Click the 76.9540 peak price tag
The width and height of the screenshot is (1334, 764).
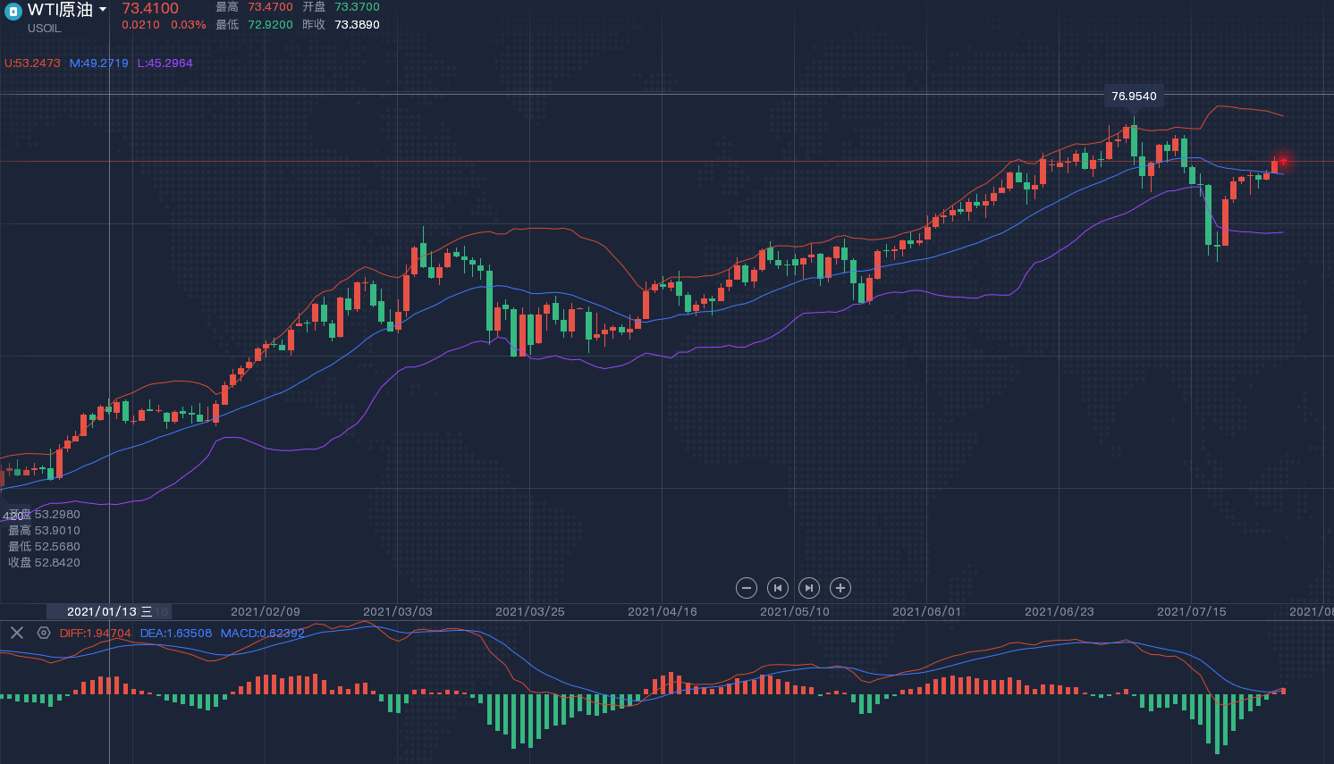1134,97
